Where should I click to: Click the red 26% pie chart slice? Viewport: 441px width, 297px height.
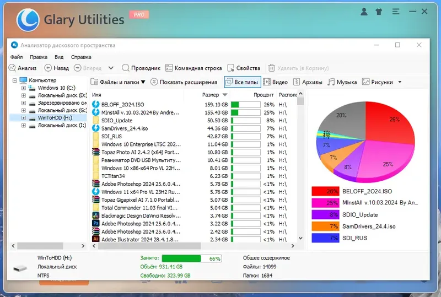391,124
